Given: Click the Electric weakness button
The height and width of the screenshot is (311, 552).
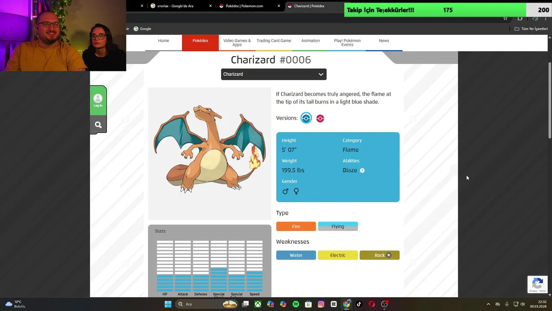Looking at the screenshot, I should coord(338,255).
